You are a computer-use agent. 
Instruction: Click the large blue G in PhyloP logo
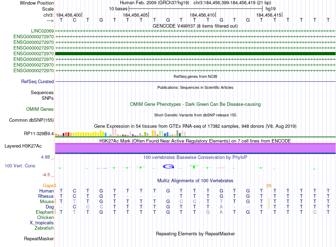pos(168,166)
